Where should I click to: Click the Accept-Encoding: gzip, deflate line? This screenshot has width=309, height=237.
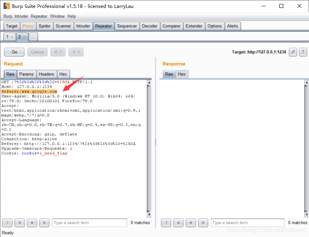pyautogui.click(x=39, y=135)
